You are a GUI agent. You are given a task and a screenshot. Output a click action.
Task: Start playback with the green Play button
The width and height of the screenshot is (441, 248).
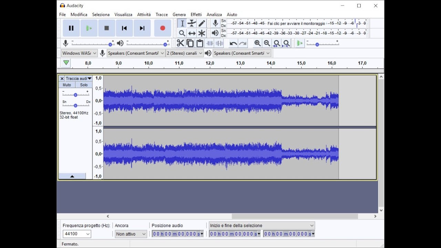(x=89, y=28)
